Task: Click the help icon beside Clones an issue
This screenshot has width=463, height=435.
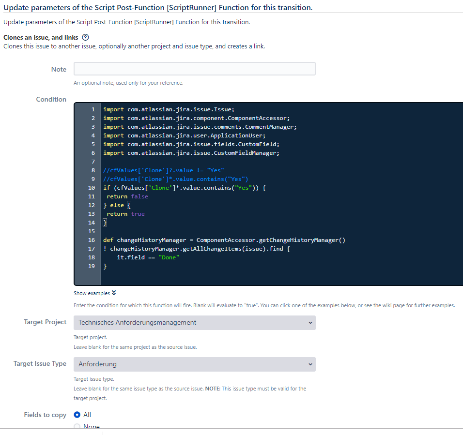Action: coord(85,37)
